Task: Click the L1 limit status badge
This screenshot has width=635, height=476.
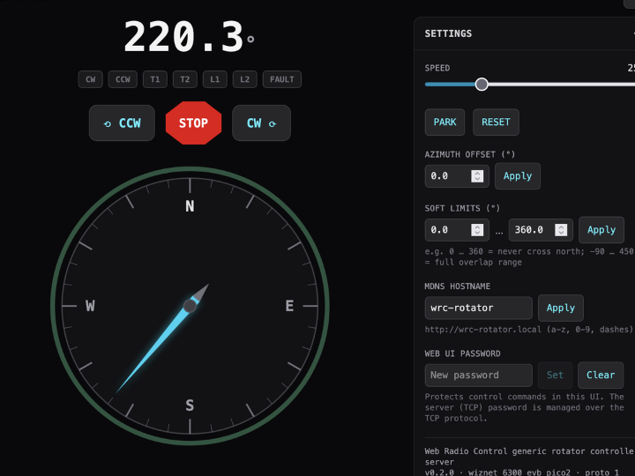Action: pyautogui.click(x=215, y=79)
